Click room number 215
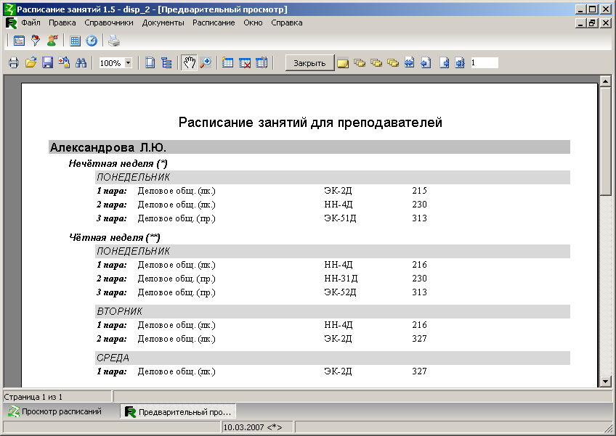Image resolution: width=616 pixels, height=436 pixels. pos(420,191)
